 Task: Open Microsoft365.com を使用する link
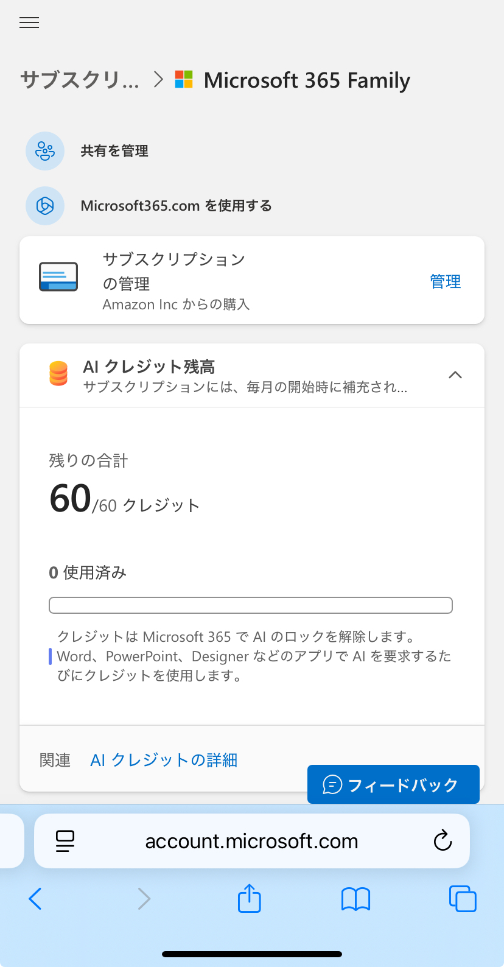click(176, 206)
